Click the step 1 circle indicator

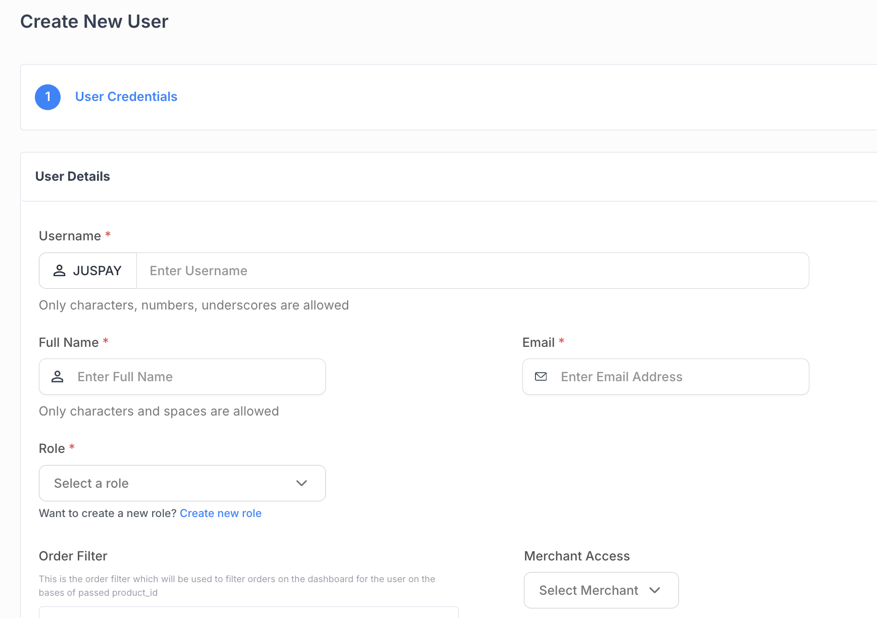pos(47,97)
